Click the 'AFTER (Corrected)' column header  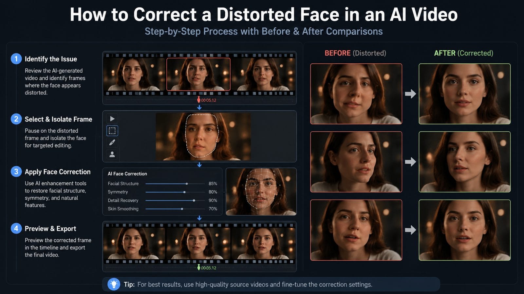[x=463, y=53]
